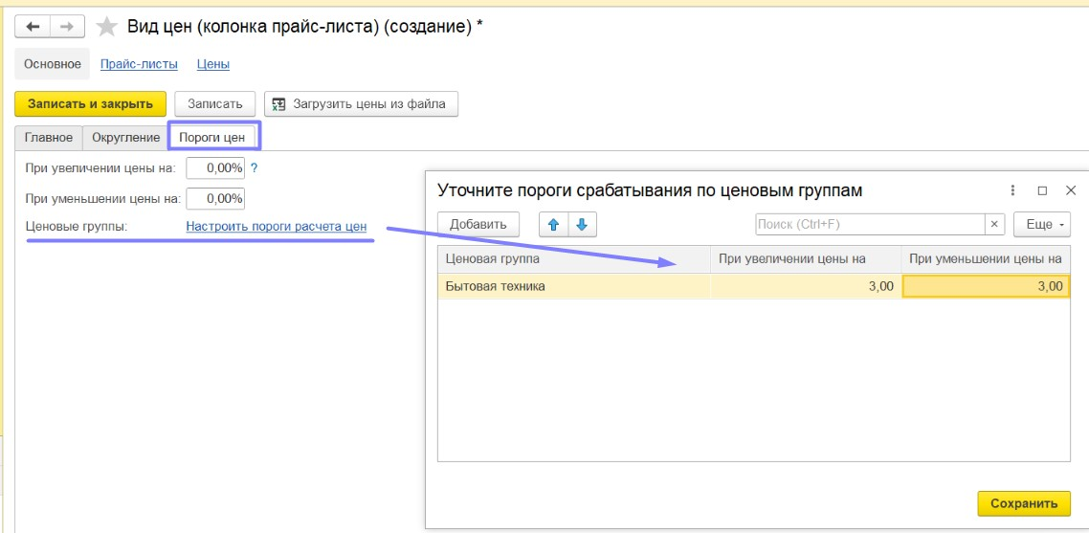Click the Сохранить button
The width and height of the screenshot is (1089, 533).
[x=1024, y=503]
